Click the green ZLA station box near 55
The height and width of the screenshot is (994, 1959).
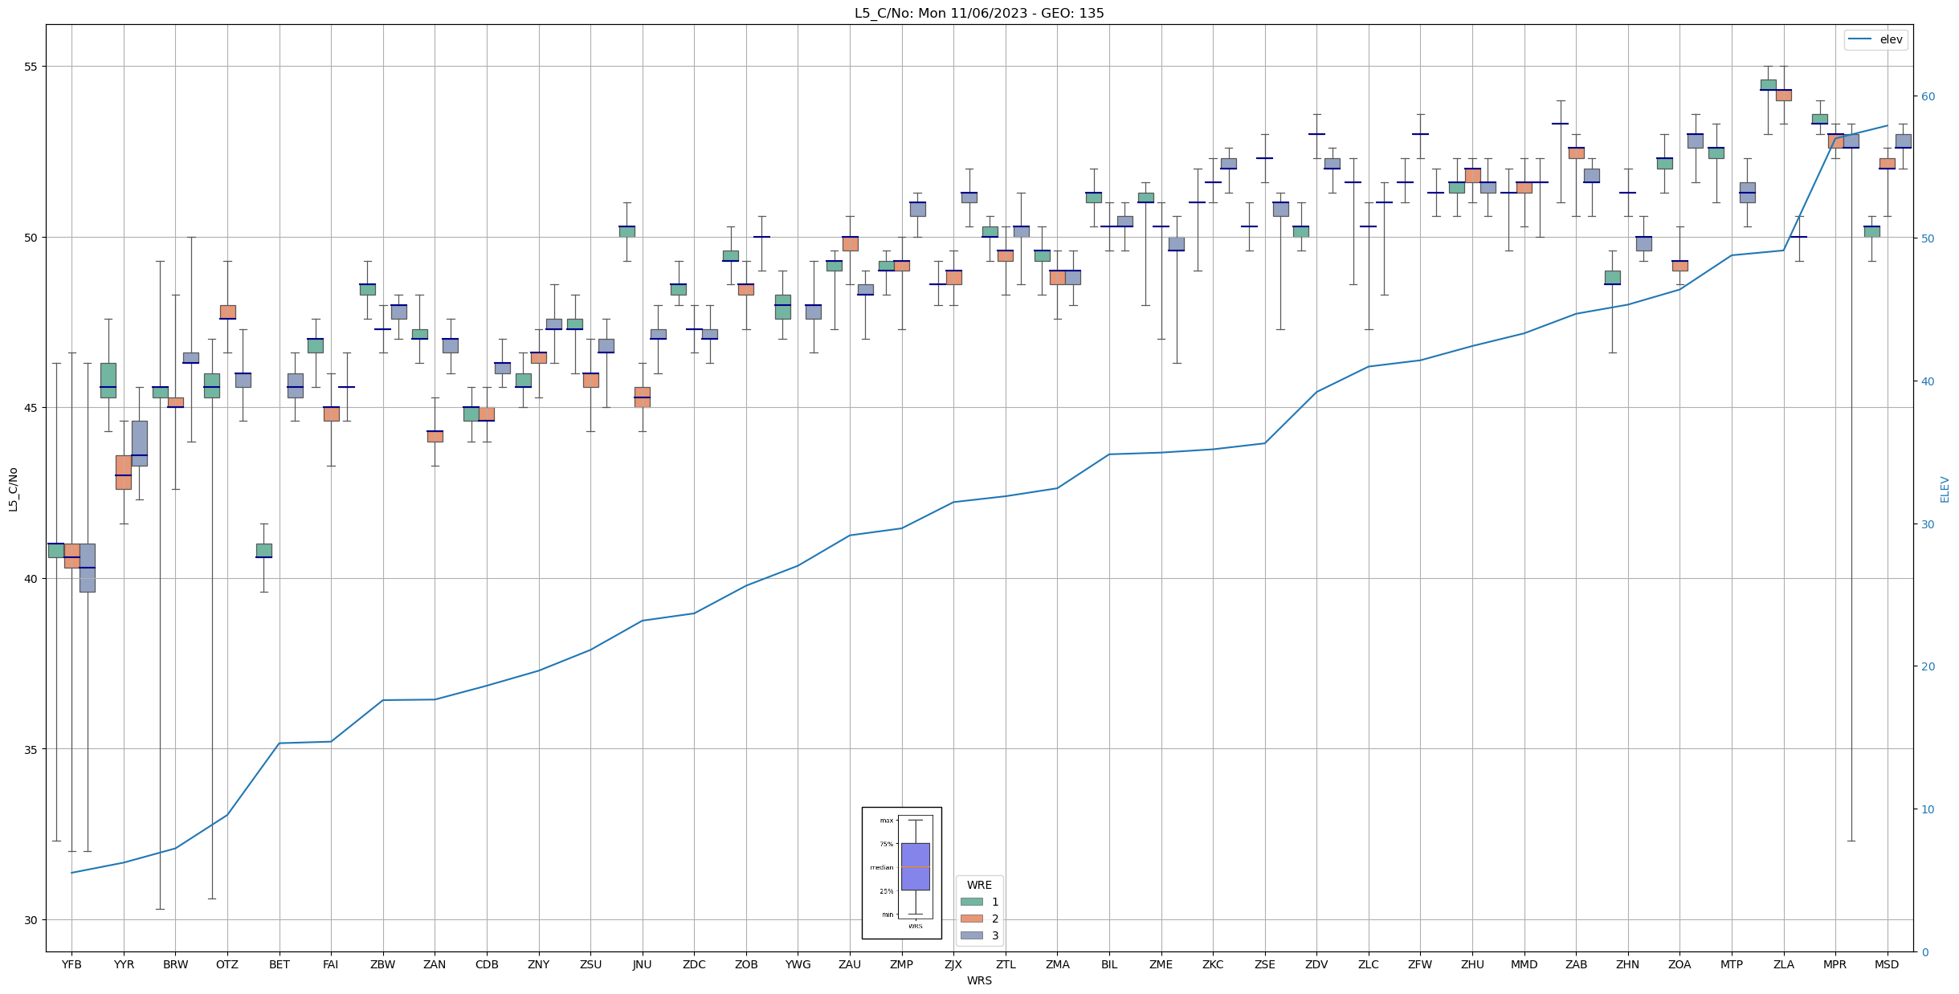1768,84
